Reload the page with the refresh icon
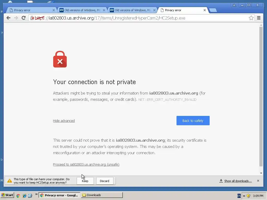The width and height of the screenshot is (267, 200). [x=24, y=18]
